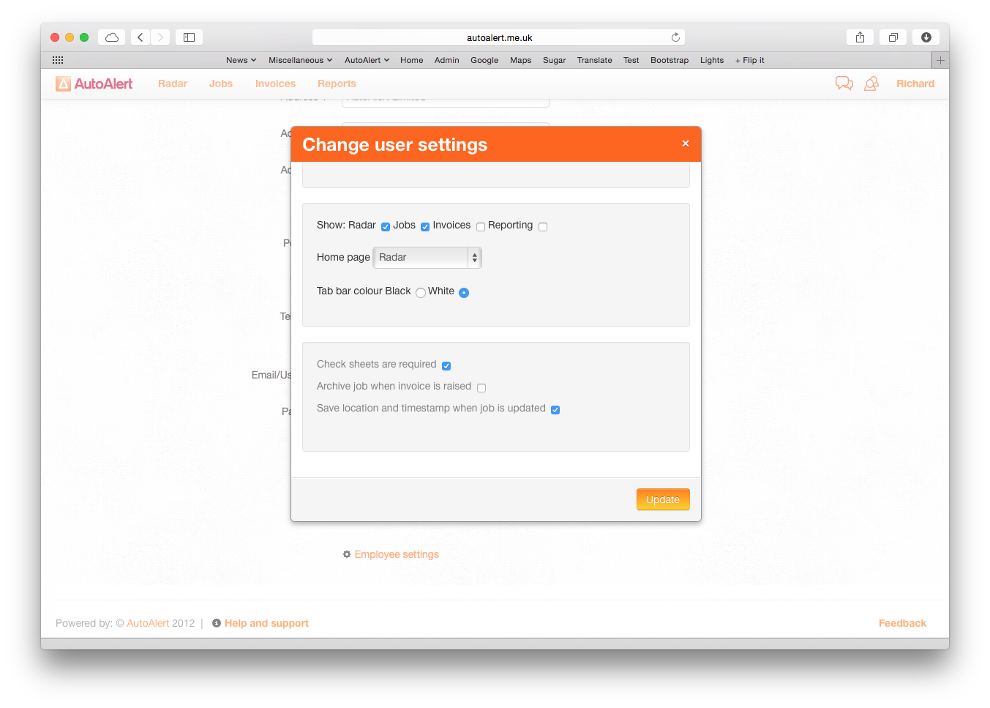Enable the Show Invoices checkbox
The height and width of the screenshot is (708, 990).
(481, 227)
